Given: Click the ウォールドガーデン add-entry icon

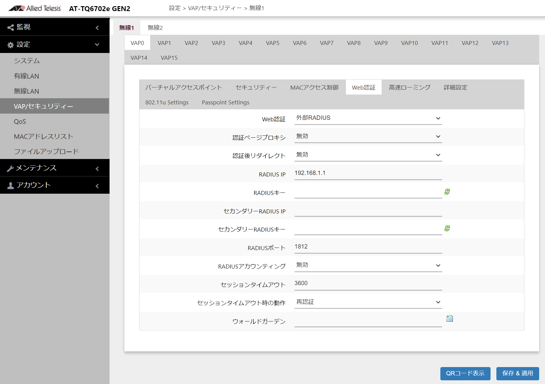Looking at the screenshot, I should tap(450, 318).
